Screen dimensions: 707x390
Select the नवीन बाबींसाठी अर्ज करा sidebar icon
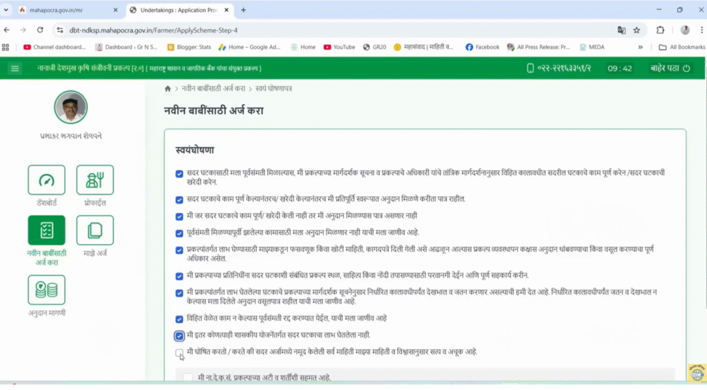[x=46, y=231]
